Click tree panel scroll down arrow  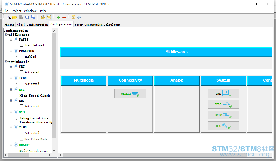tap(54, 151)
